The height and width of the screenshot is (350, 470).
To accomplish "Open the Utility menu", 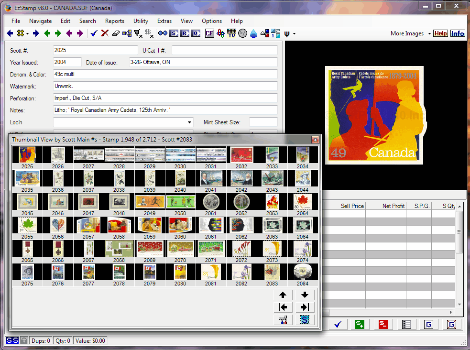I will (x=141, y=21).
